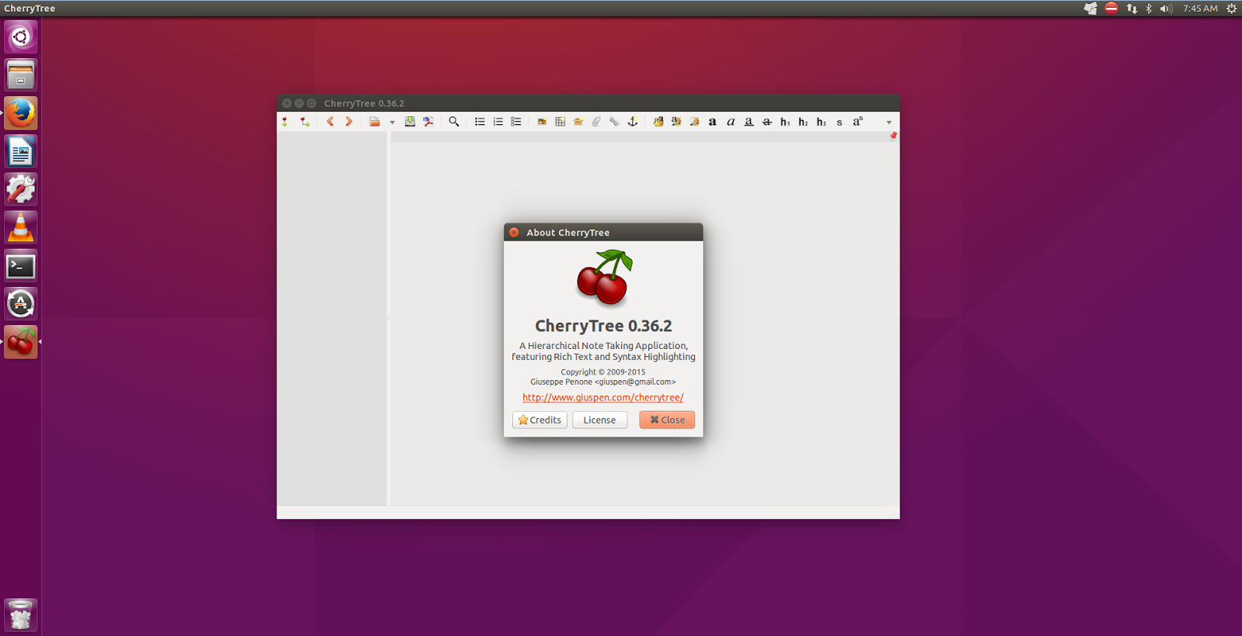Open the system tools wrench-gear icon

coord(21,189)
